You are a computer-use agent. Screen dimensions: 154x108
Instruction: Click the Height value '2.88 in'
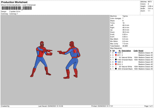tap(150, 6)
